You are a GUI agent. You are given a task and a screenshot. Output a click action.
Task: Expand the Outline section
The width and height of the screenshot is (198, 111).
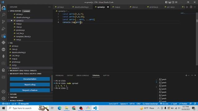coord(30,94)
